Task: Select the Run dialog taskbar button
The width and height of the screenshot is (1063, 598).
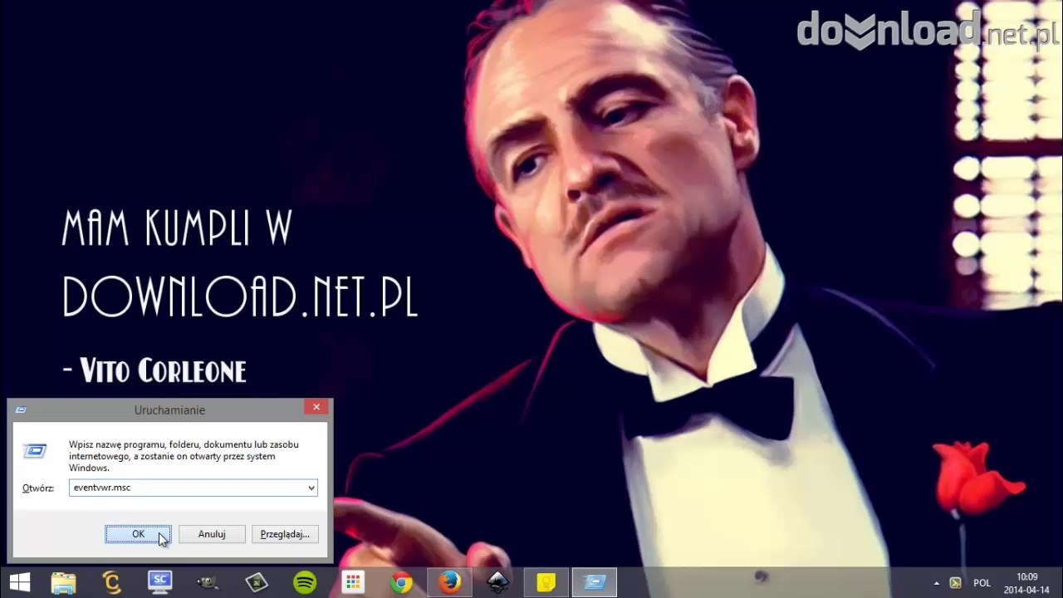Action: coord(595,582)
